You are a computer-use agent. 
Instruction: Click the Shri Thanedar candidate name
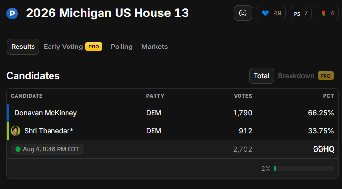coord(49,131)
